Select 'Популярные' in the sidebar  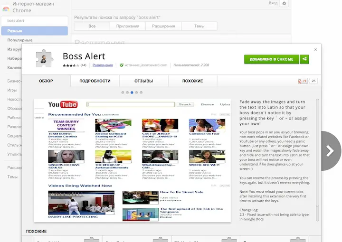tap(20, 40)
